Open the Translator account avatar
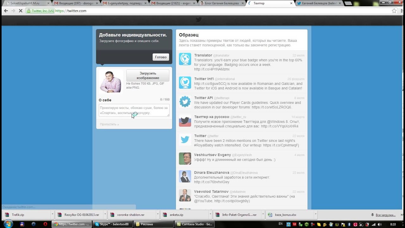The height and width of the screenshot is (228, 405). pos(185,59)
